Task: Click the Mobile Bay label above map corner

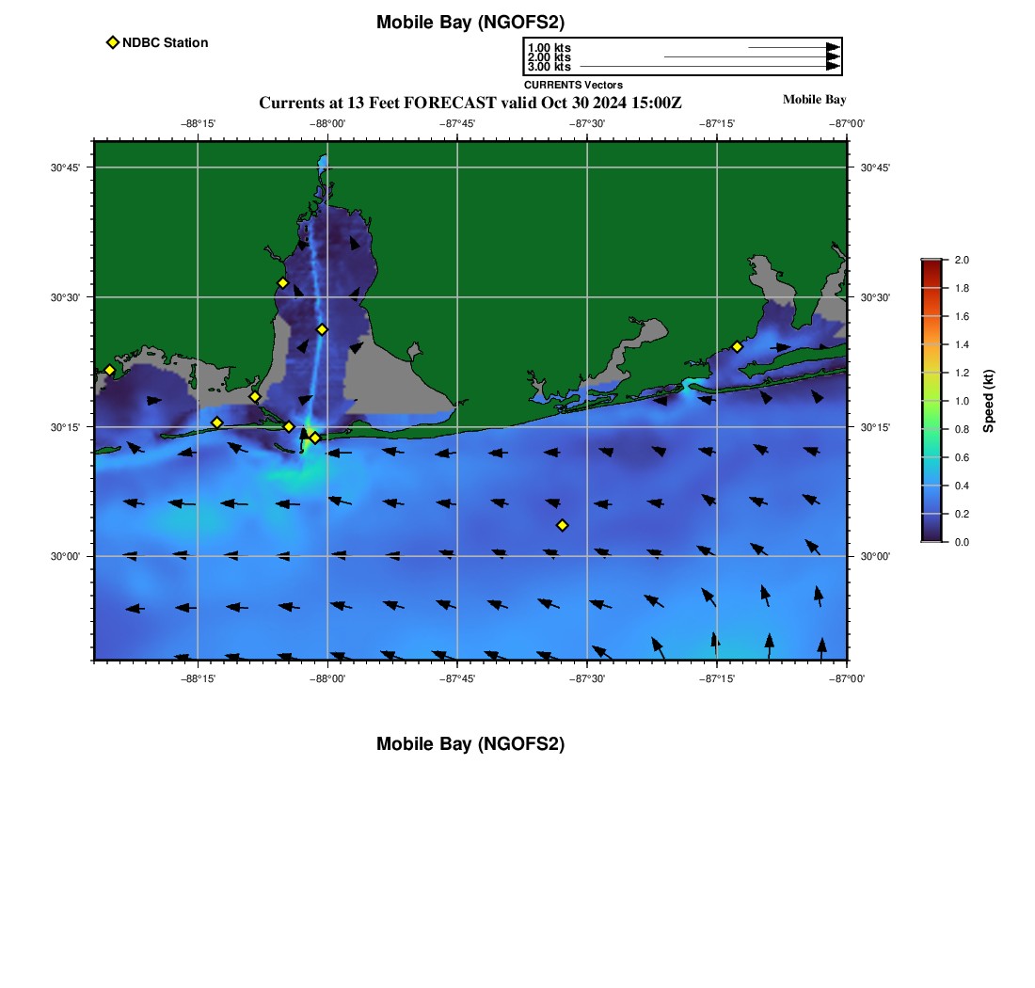Action: tap(814, 100)
